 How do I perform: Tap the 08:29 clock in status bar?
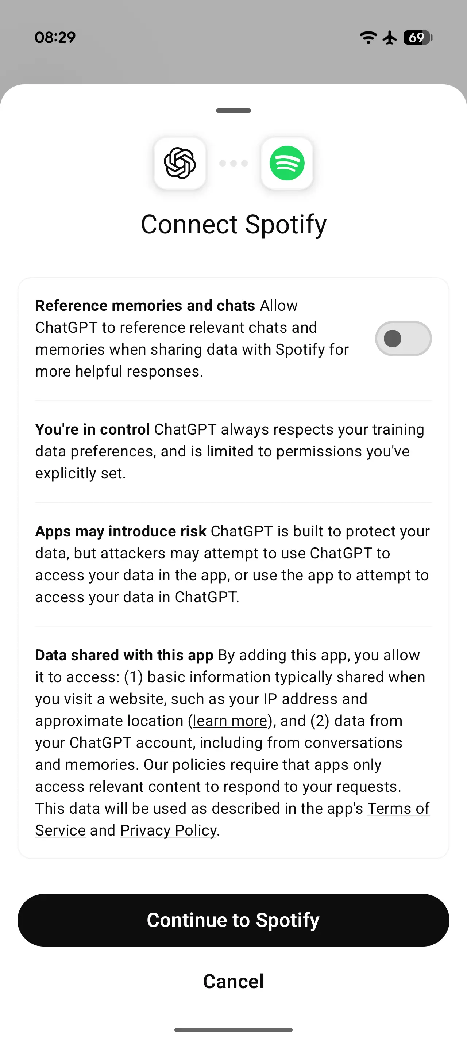[x=55, y=38]
